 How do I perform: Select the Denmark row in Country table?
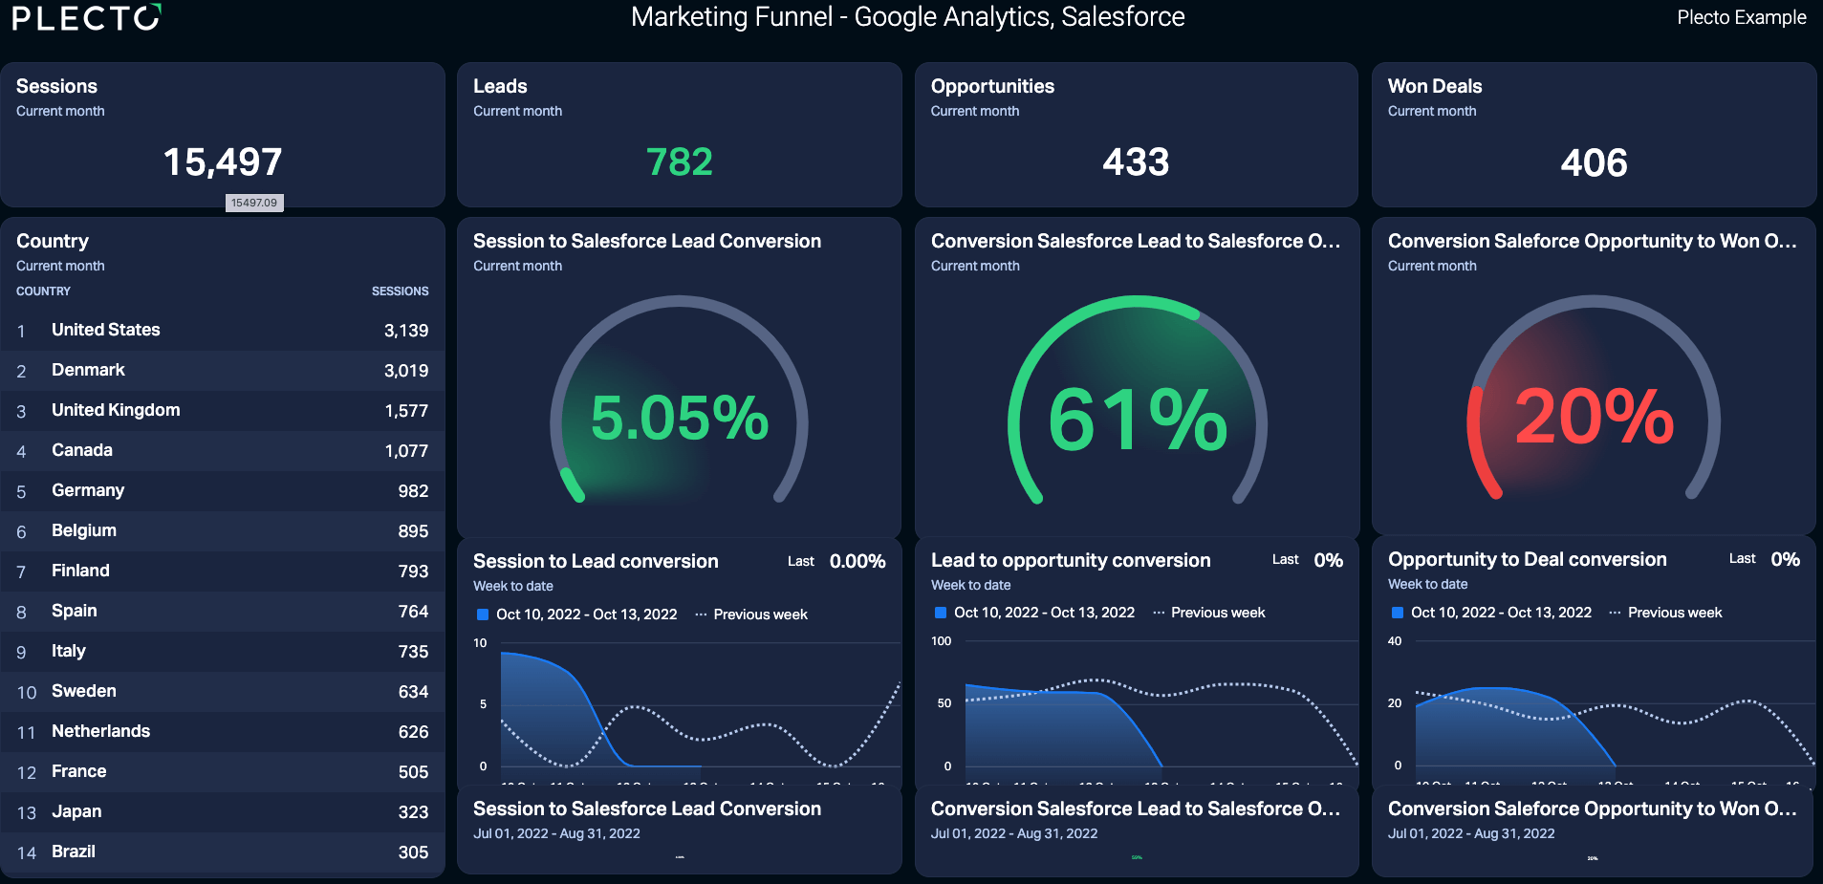point(222,371)
